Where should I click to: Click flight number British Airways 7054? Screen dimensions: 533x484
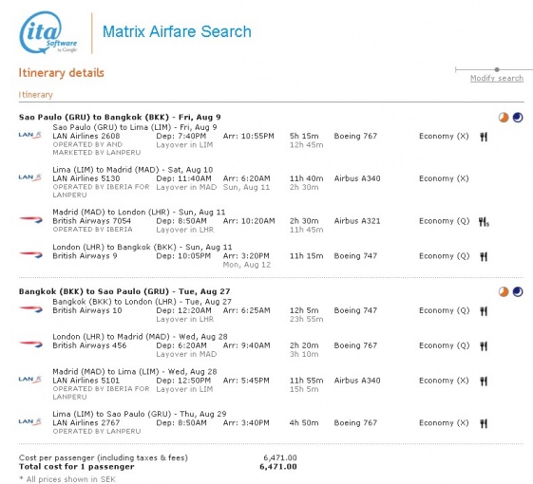[x=91, y=221]
